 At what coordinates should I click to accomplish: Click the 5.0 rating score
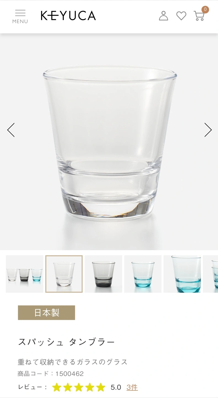click(x=116, y=387)
